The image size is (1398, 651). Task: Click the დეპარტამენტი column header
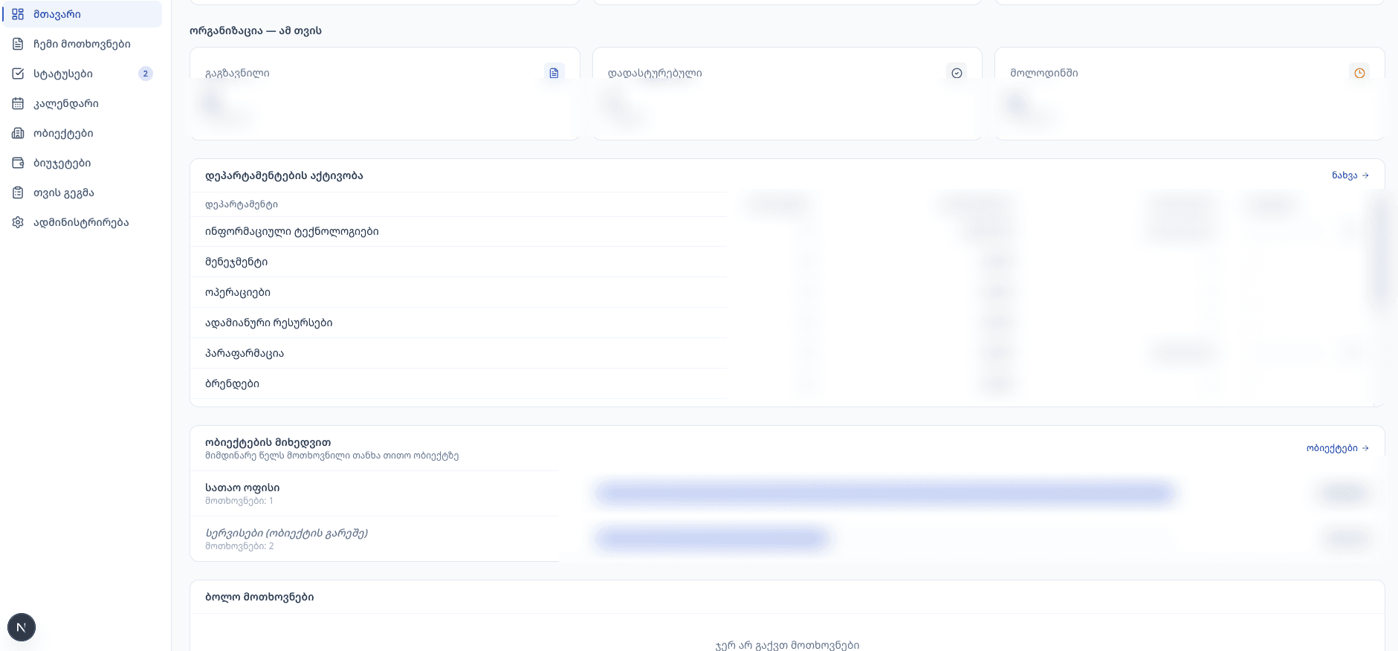click(242, 204)
